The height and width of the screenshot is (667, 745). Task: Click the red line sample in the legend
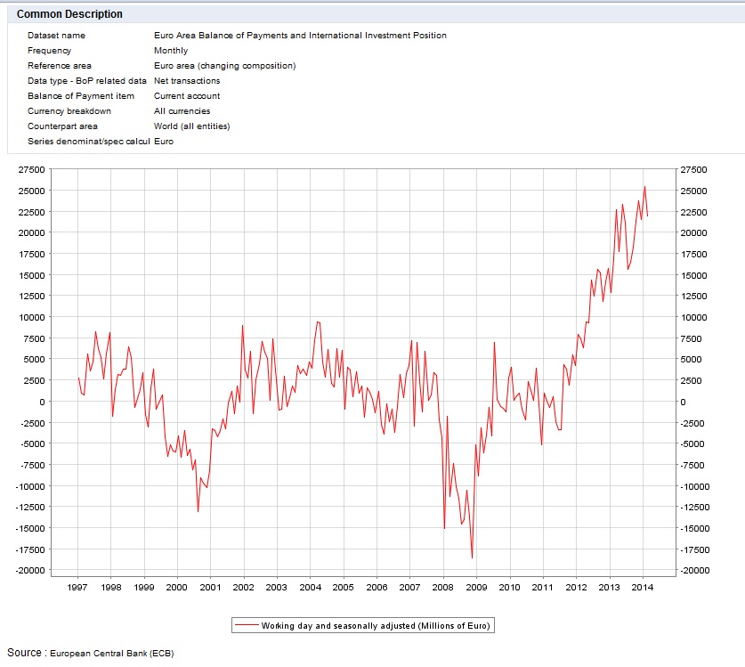point(246,625)
